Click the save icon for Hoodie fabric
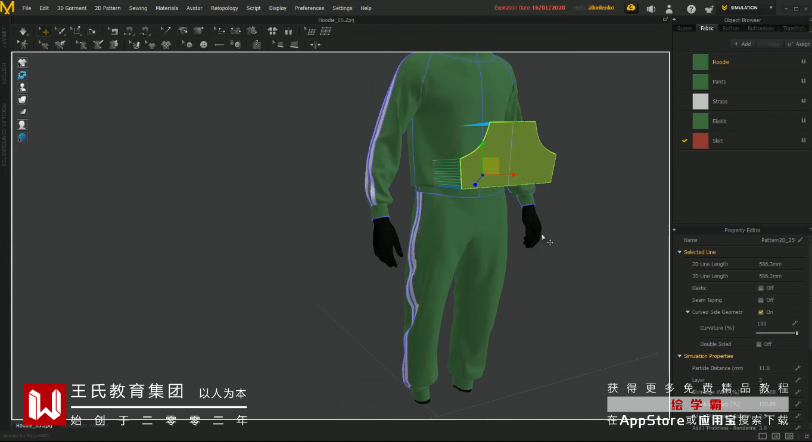The height and width of the screenshot is (442, 812). click(804, 61)
